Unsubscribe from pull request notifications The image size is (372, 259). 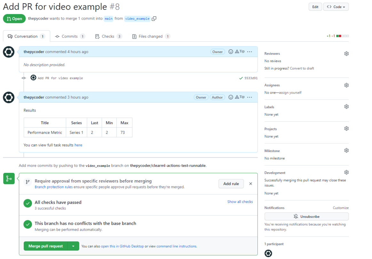306,216
